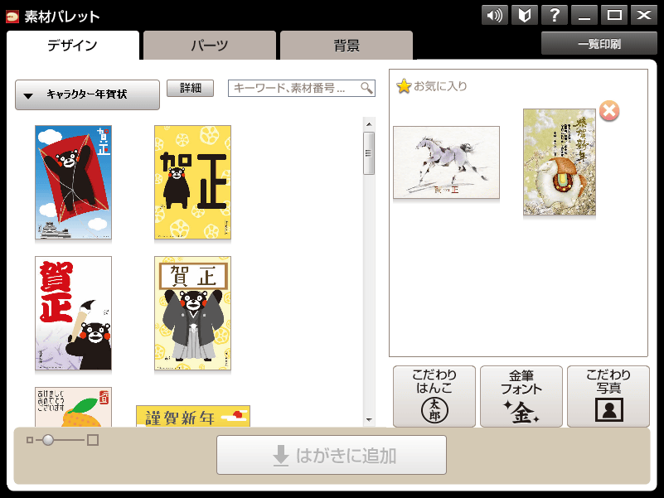The image size is (664, 498).
Task: Click the magnifier search icon
Action: [x=366, y=88]
